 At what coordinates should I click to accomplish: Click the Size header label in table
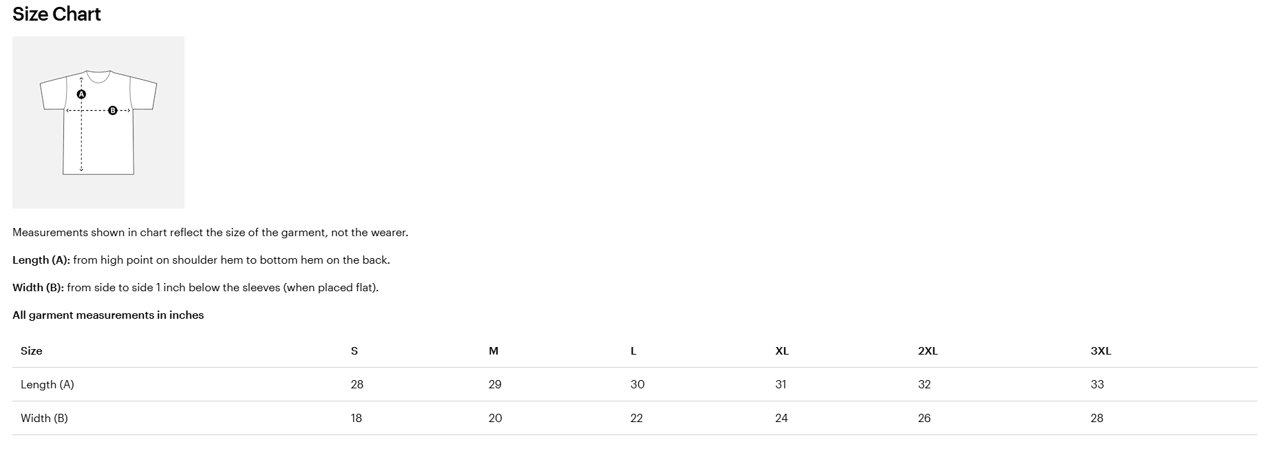32,351
